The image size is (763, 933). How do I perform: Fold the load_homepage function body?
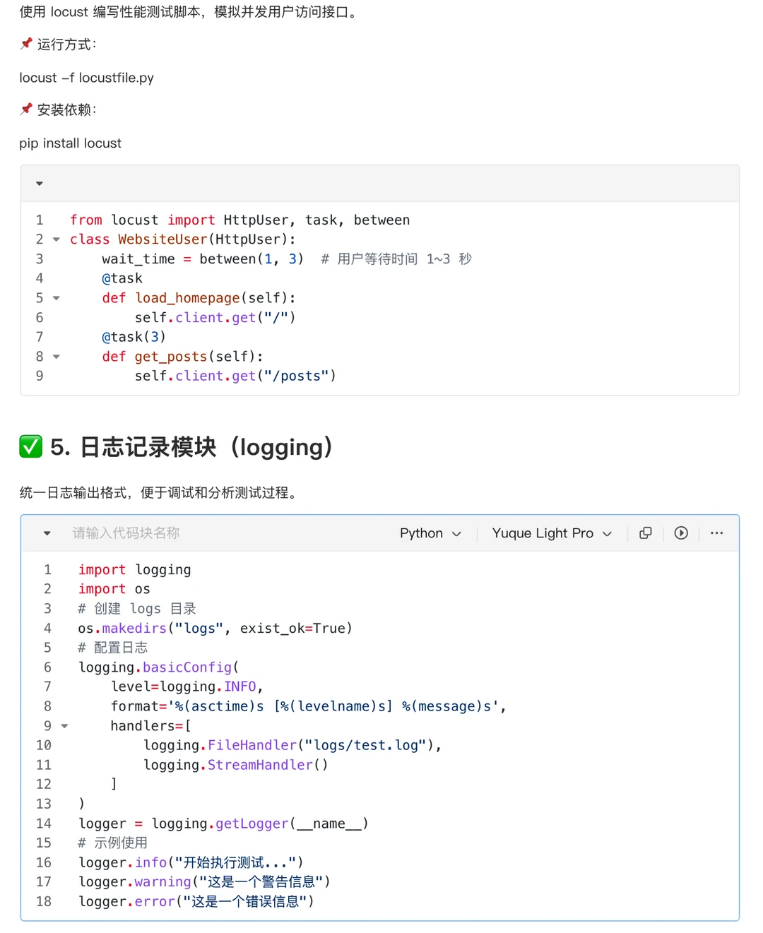57,297
